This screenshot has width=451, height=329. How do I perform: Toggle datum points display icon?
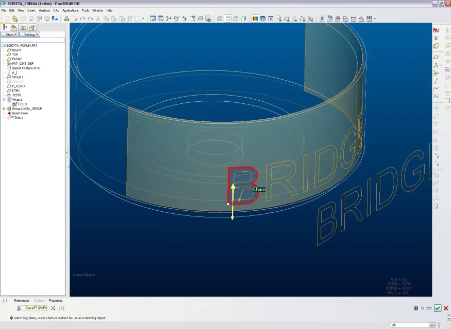[302, 19]
